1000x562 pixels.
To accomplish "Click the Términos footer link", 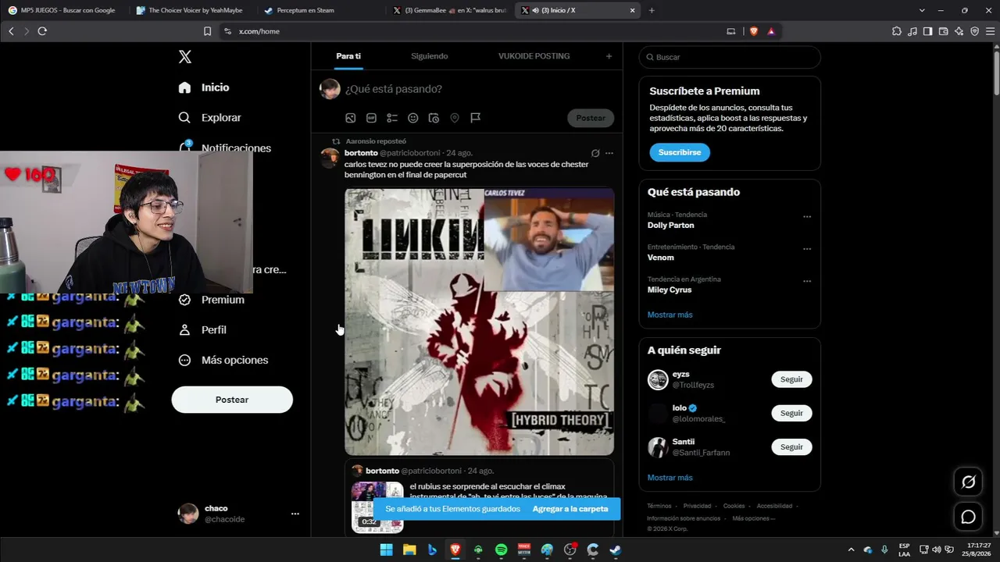I will click(659, 506).
